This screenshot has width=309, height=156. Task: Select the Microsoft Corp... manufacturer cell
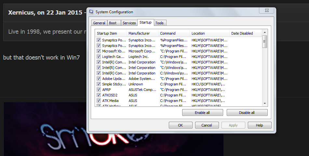pos(142,51)
